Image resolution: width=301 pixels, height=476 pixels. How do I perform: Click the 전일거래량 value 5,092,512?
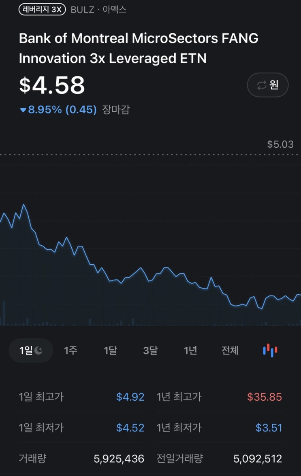[258, 458]
